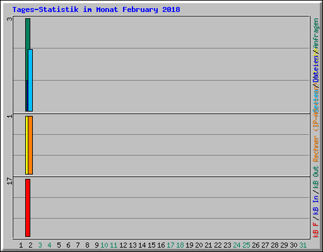Select the cyan Seiten bar
The height and width of the screenshot is (252, 323).
tap(30, 80)
